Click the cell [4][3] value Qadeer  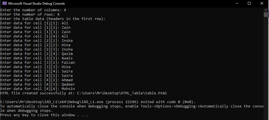pyautogui.click(x=68, y=84)
